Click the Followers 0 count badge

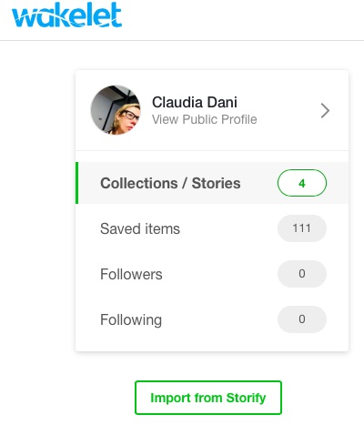302,274
